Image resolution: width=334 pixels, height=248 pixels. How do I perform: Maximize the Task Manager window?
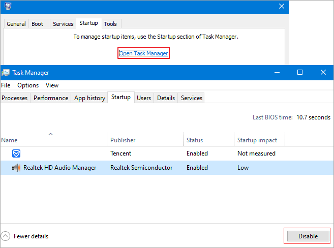pos(300,73)
